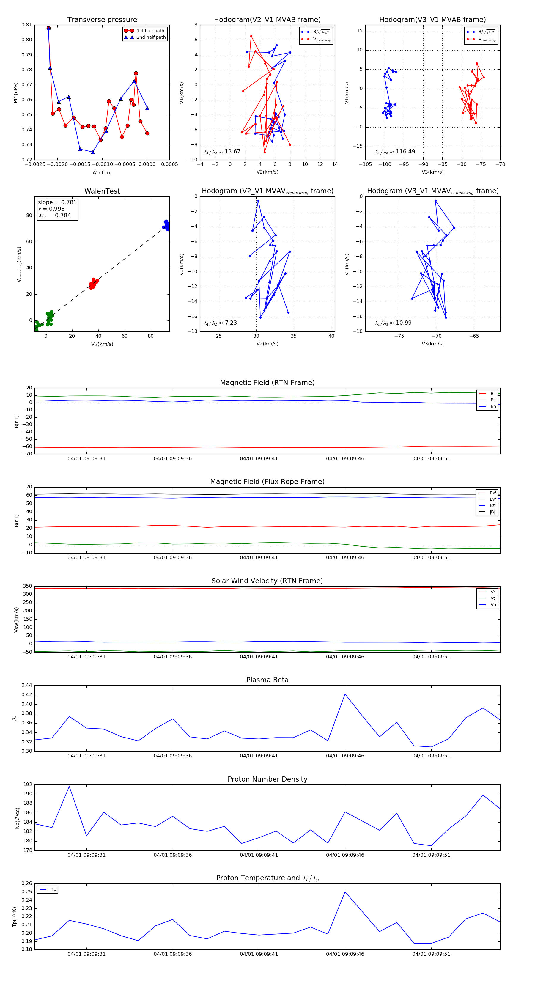Viewport: 535px width, 981px height.
Task: Click the 'Transverse pressure' plot title
Action: pyautogui.click(x=102, y=20)
